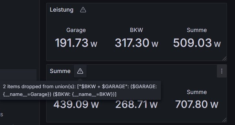Click the Leistung panel title

61,10
